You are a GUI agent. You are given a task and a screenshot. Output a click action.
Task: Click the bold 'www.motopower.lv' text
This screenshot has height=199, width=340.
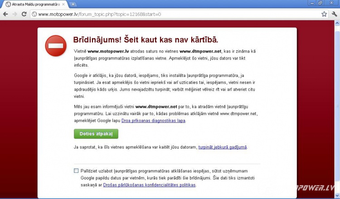(108, 51)
